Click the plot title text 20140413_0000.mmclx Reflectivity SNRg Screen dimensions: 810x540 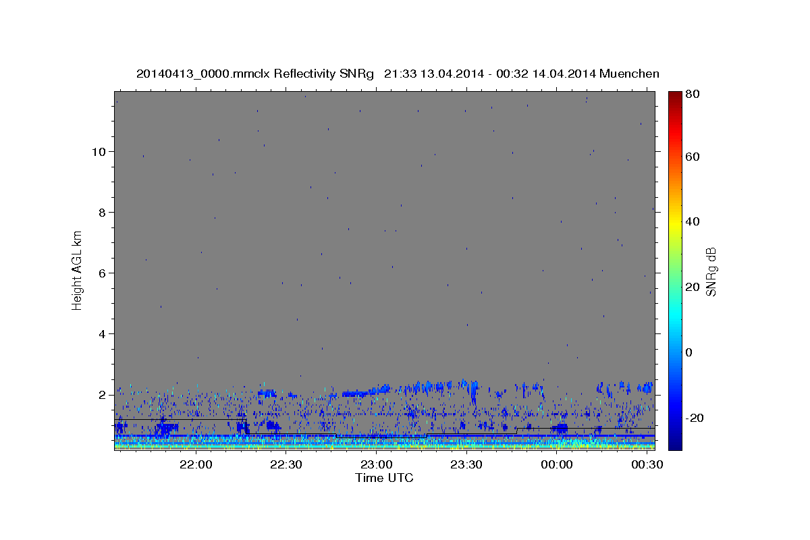[254, 74]
